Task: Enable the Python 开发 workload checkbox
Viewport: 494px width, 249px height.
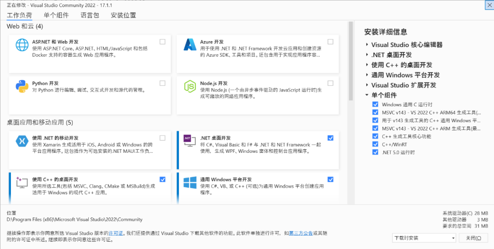Action: pyautogui.click(x=162, y=83)
